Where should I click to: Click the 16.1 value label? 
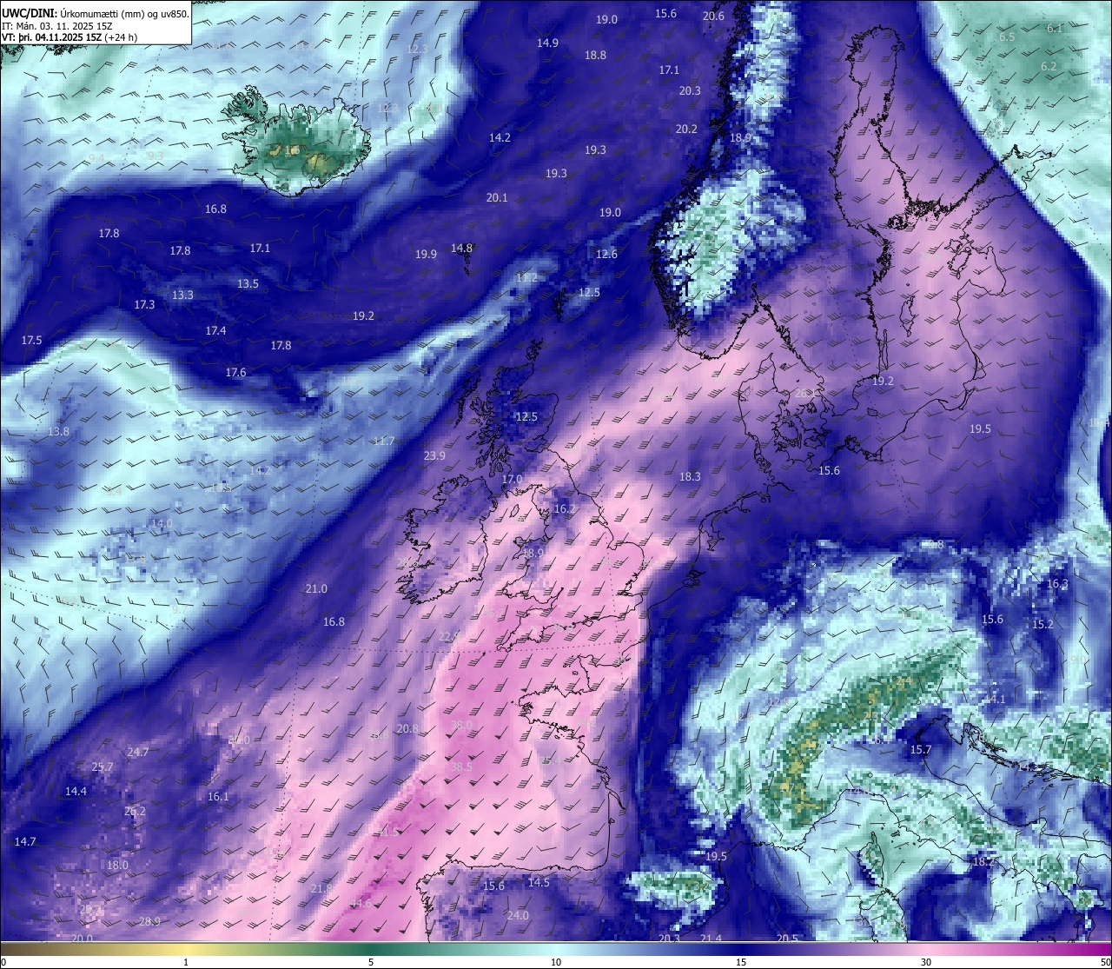(218, 797)
